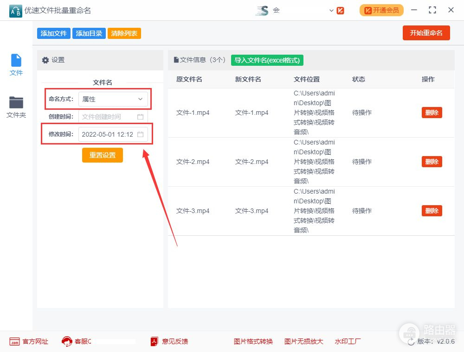The height and width of the screenshot is (352, 464).
Task: Click 添加目录 button
Action: click(x=89, y=33)
